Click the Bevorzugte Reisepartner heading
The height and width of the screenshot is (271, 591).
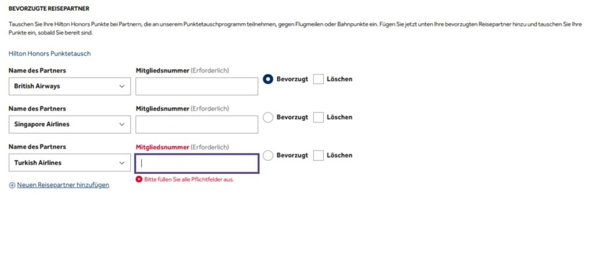(x=49, y=9)
